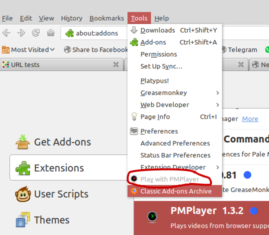
Task: Click the Classic Add-ons Archive icon
Action: click(134, 191)
